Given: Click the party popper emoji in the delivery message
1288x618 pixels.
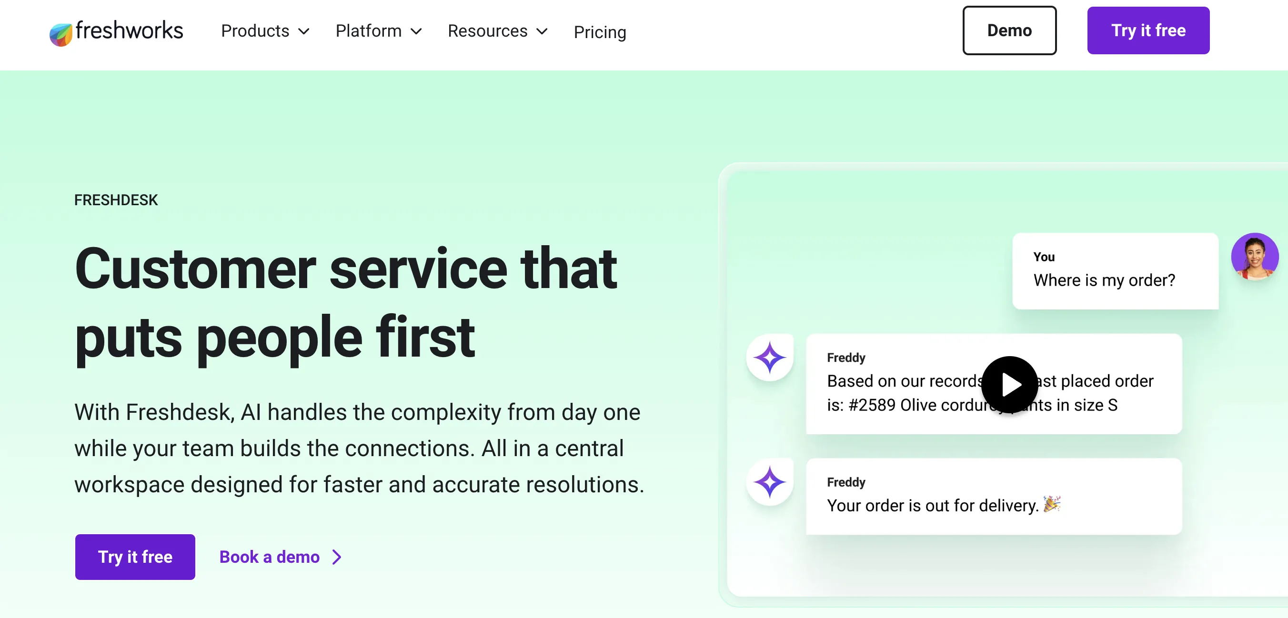Looking at the screenshot, I should coord(1051,504).
